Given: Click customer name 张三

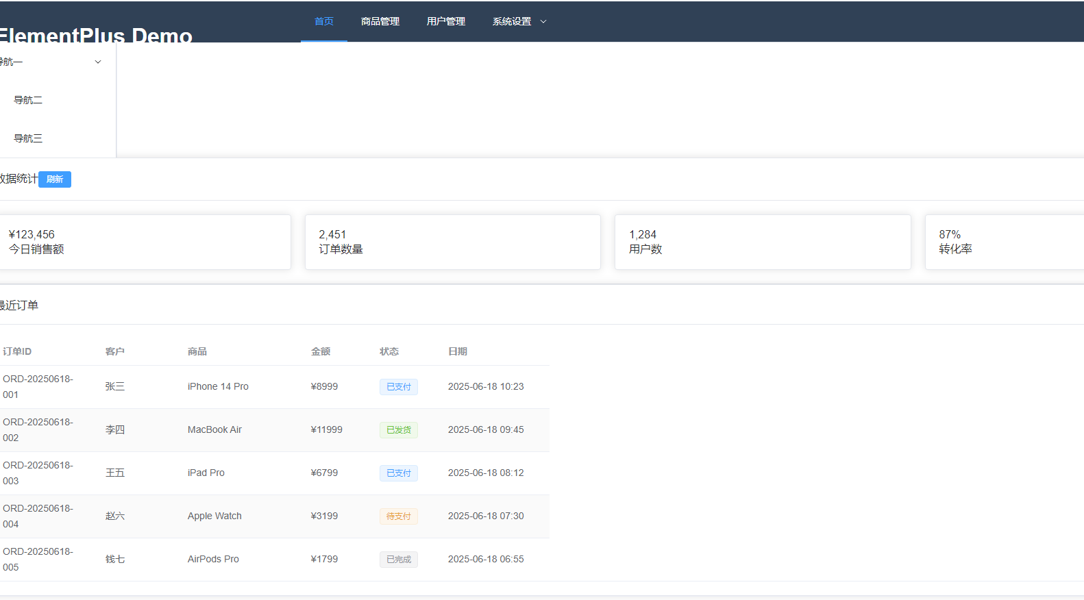Looking at the screenshot, I should [x=115, y=386].
